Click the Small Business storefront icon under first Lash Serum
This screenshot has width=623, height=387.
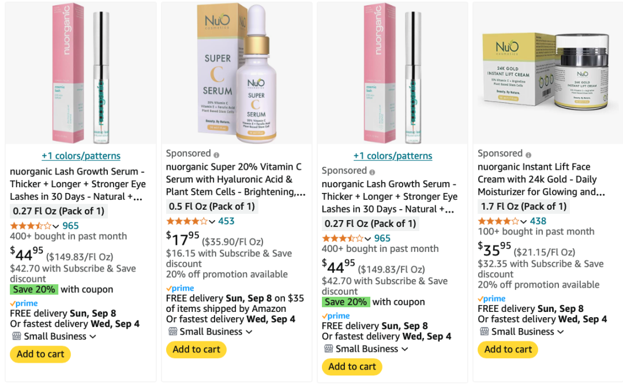tap(16, 336)
